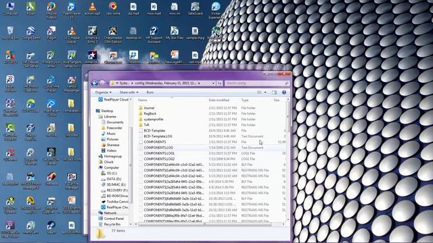This screenshot has width=433, height=243.
Task: Open the TeamViewer 11 desktop shortcut
Action: 72,9
